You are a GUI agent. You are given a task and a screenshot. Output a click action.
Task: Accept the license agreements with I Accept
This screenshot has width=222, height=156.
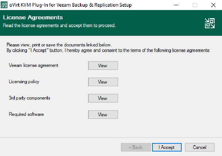(167, 147)
